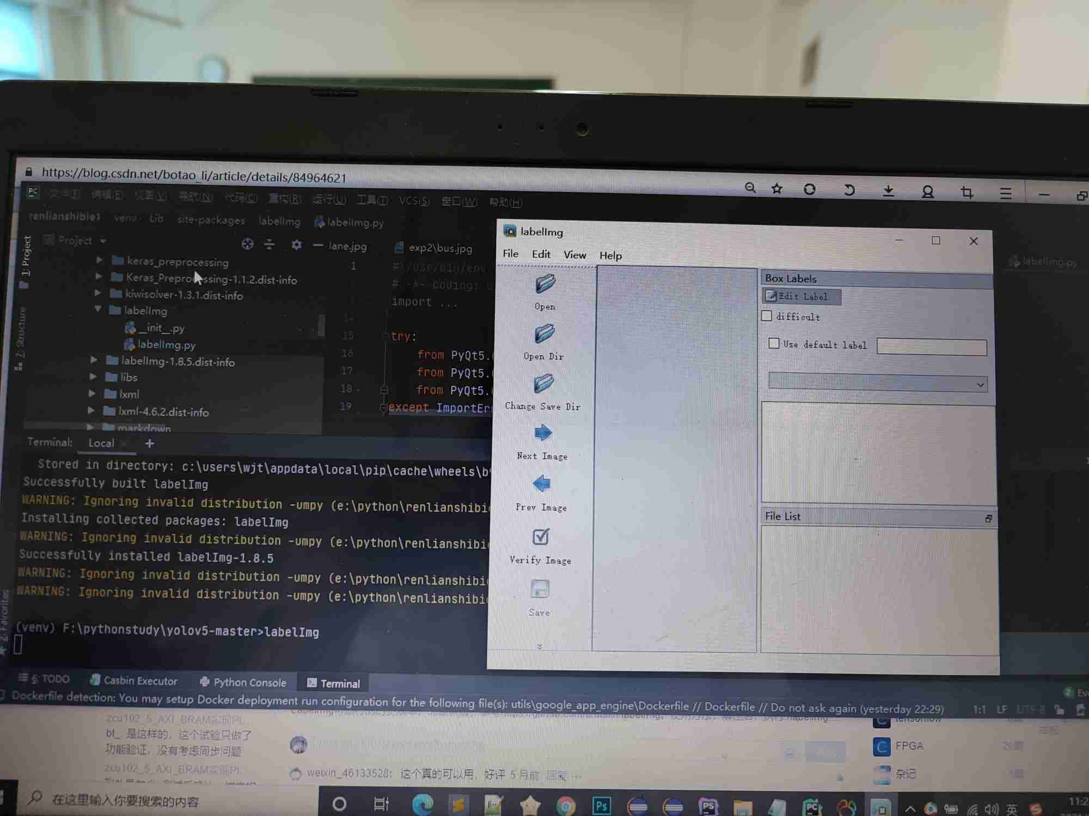Click the Open Dir folder icon
The height and width of the screenshot is (816, 1089).
coord(544,334)
